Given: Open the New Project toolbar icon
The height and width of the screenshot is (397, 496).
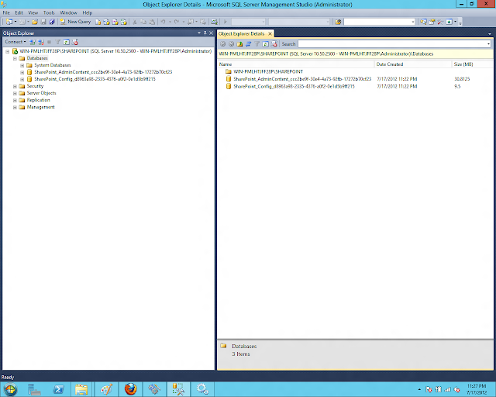Looking at the screenshot, I should pos(9,22).
